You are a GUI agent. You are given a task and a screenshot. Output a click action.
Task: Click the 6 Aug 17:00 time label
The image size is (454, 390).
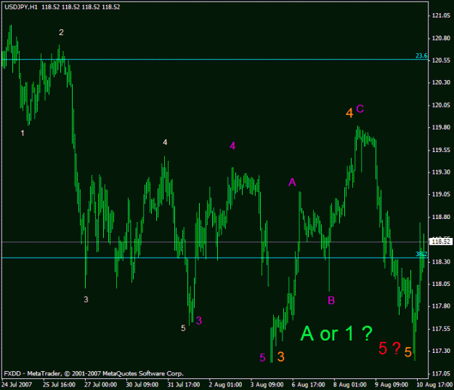click(309, 385)
